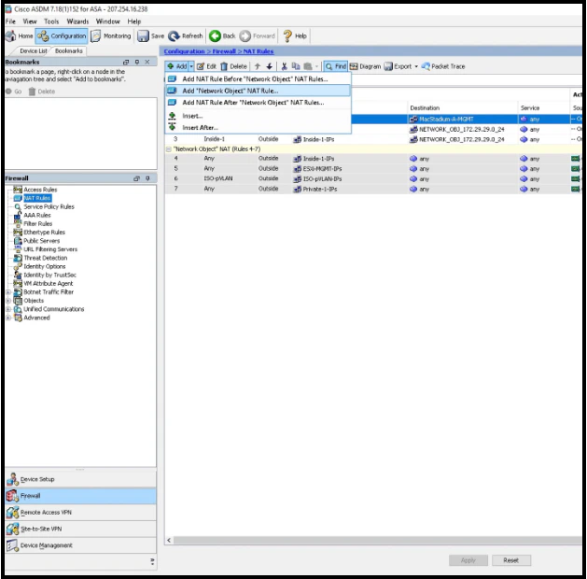Open the View menu
587x579 pixels.
30,21
